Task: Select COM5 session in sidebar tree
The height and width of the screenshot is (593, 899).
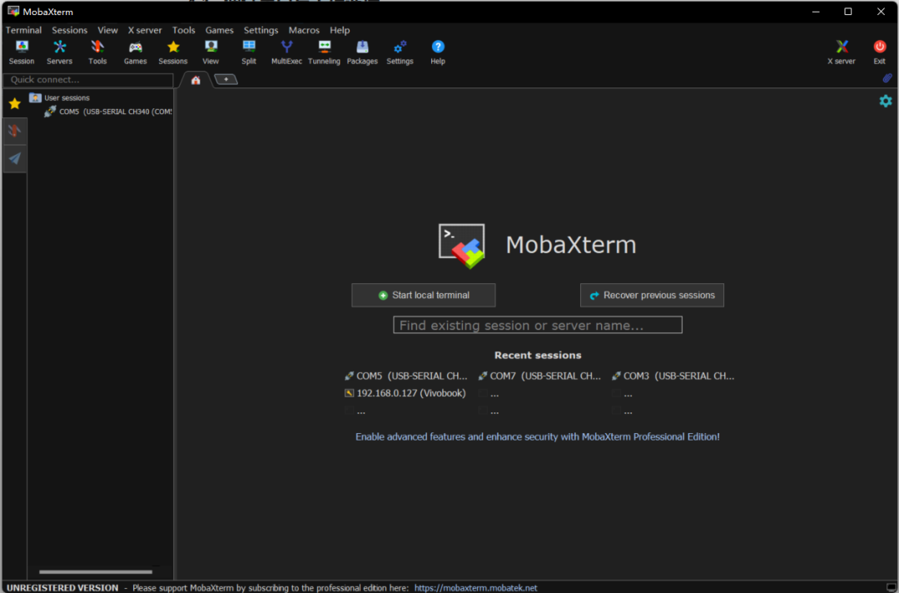Action: pos(107,112)
